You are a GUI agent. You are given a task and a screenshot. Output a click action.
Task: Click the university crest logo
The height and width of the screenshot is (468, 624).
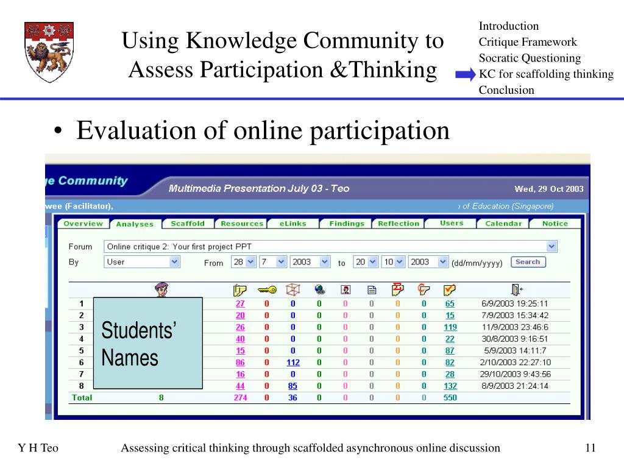pyautogui.click(x=49, y=52)
